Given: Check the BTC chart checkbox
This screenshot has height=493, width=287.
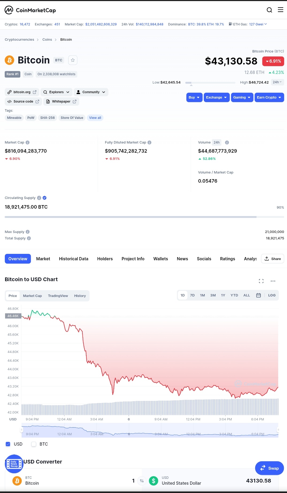Looking at the screenshot, I should [x=34, y=444].
